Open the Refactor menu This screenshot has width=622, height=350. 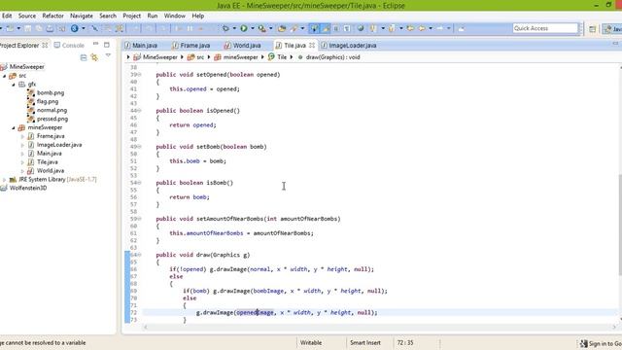tap(52, 16)
